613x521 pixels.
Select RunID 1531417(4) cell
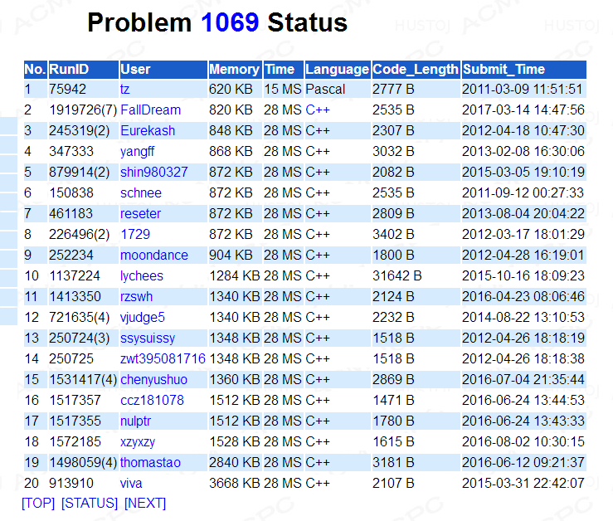[83, 379]
